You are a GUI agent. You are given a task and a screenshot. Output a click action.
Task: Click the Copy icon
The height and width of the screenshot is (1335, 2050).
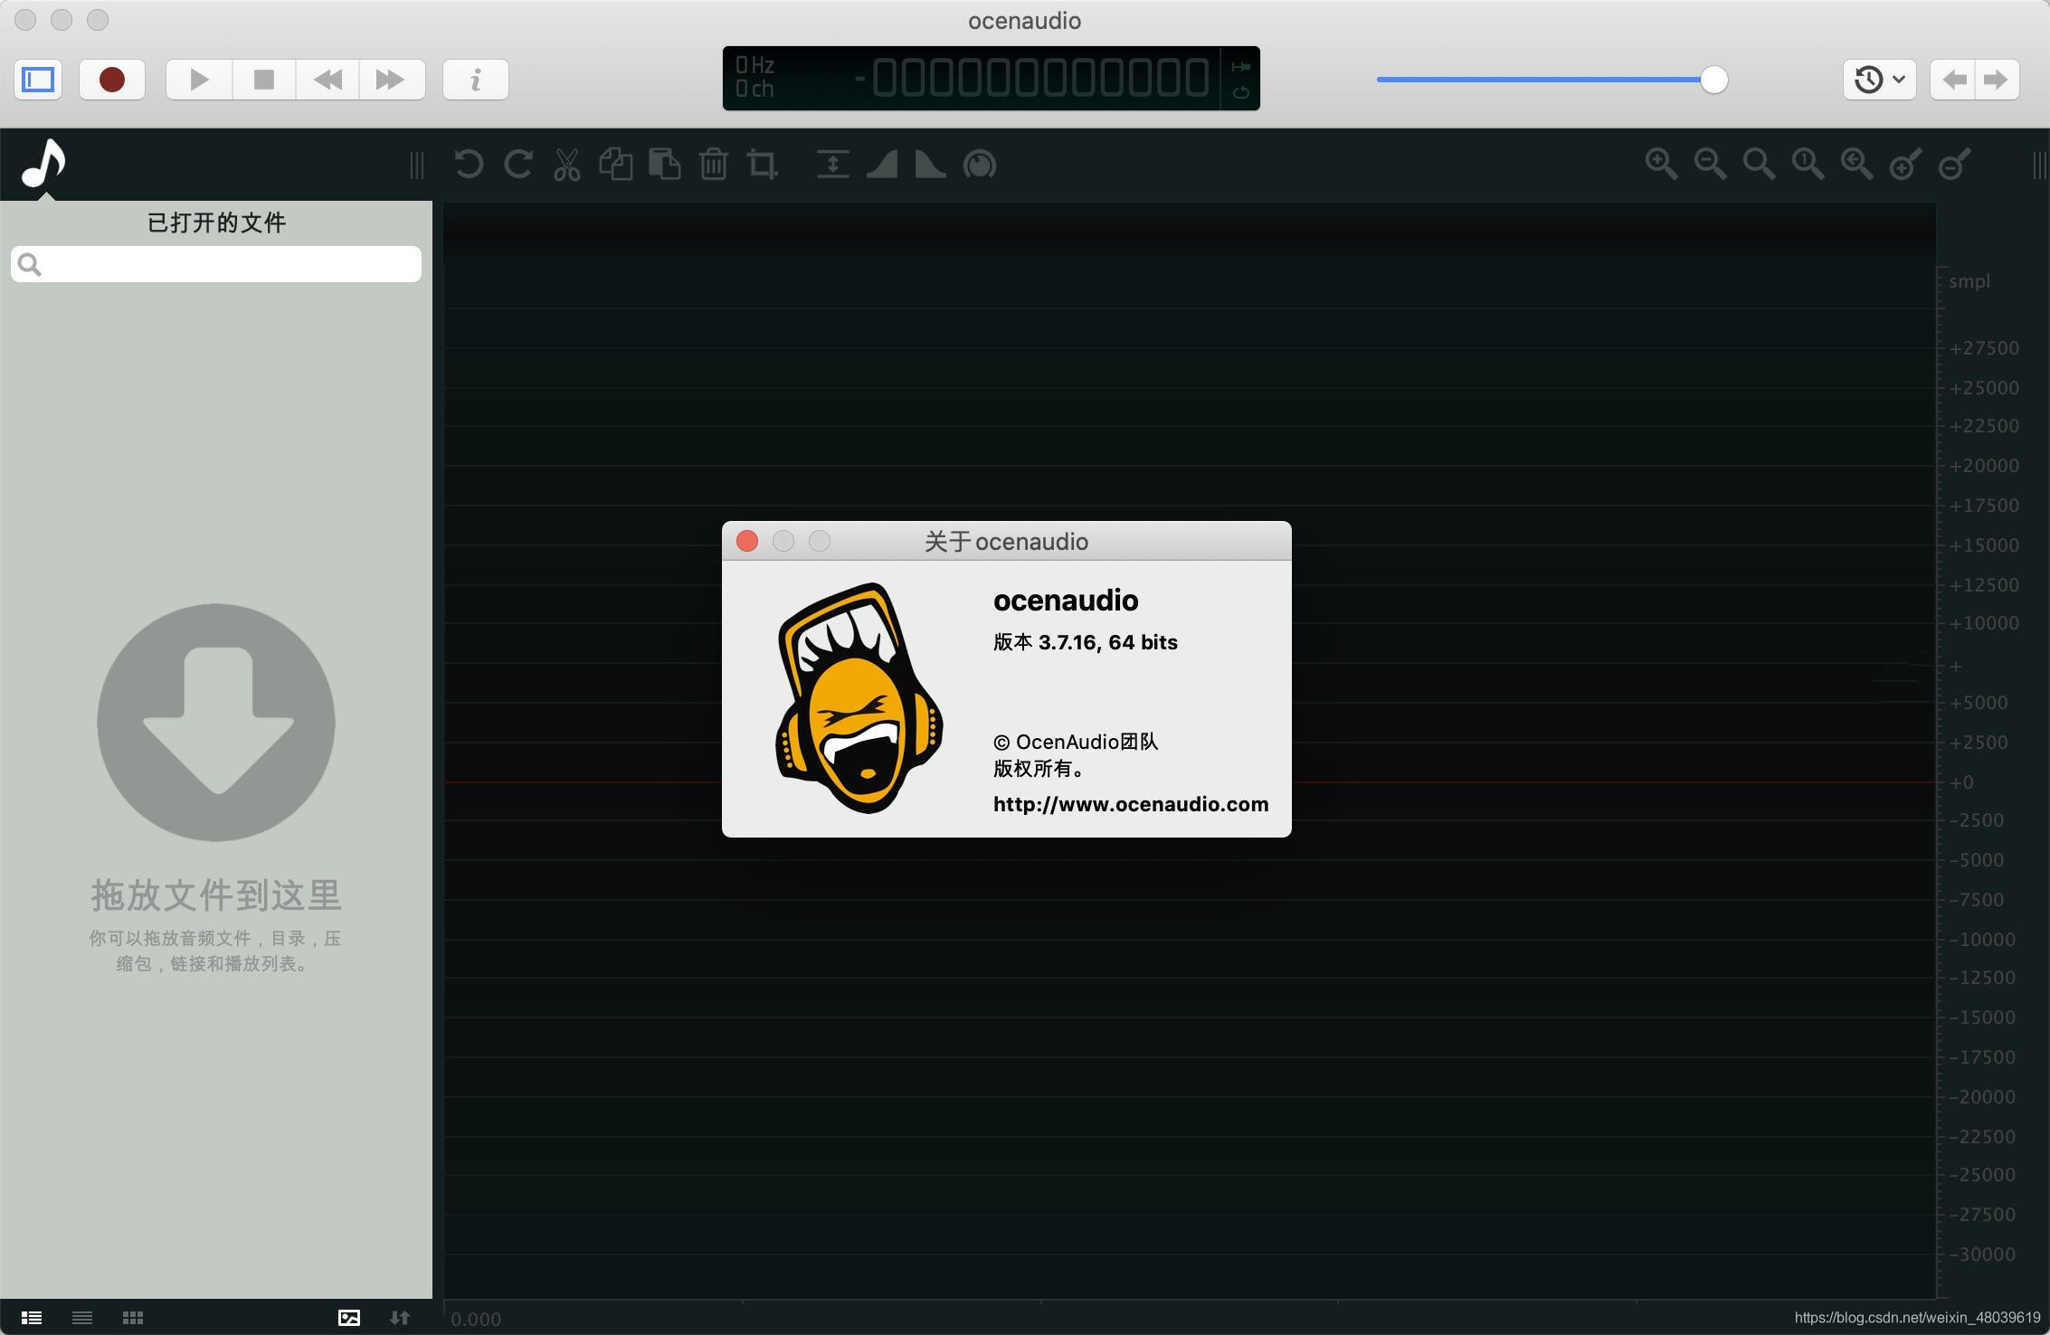tap(616, 165)
